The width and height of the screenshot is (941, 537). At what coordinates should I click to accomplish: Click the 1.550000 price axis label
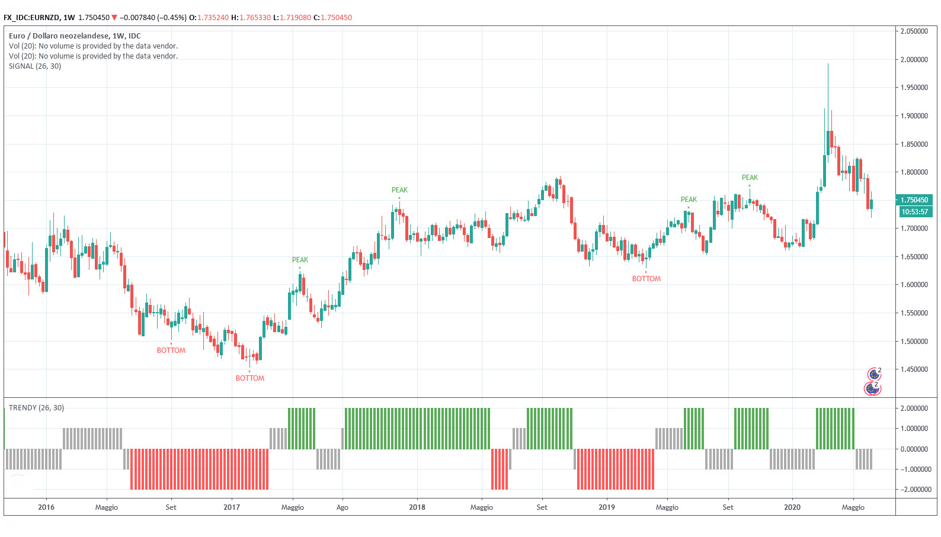(x=914, y=313)
